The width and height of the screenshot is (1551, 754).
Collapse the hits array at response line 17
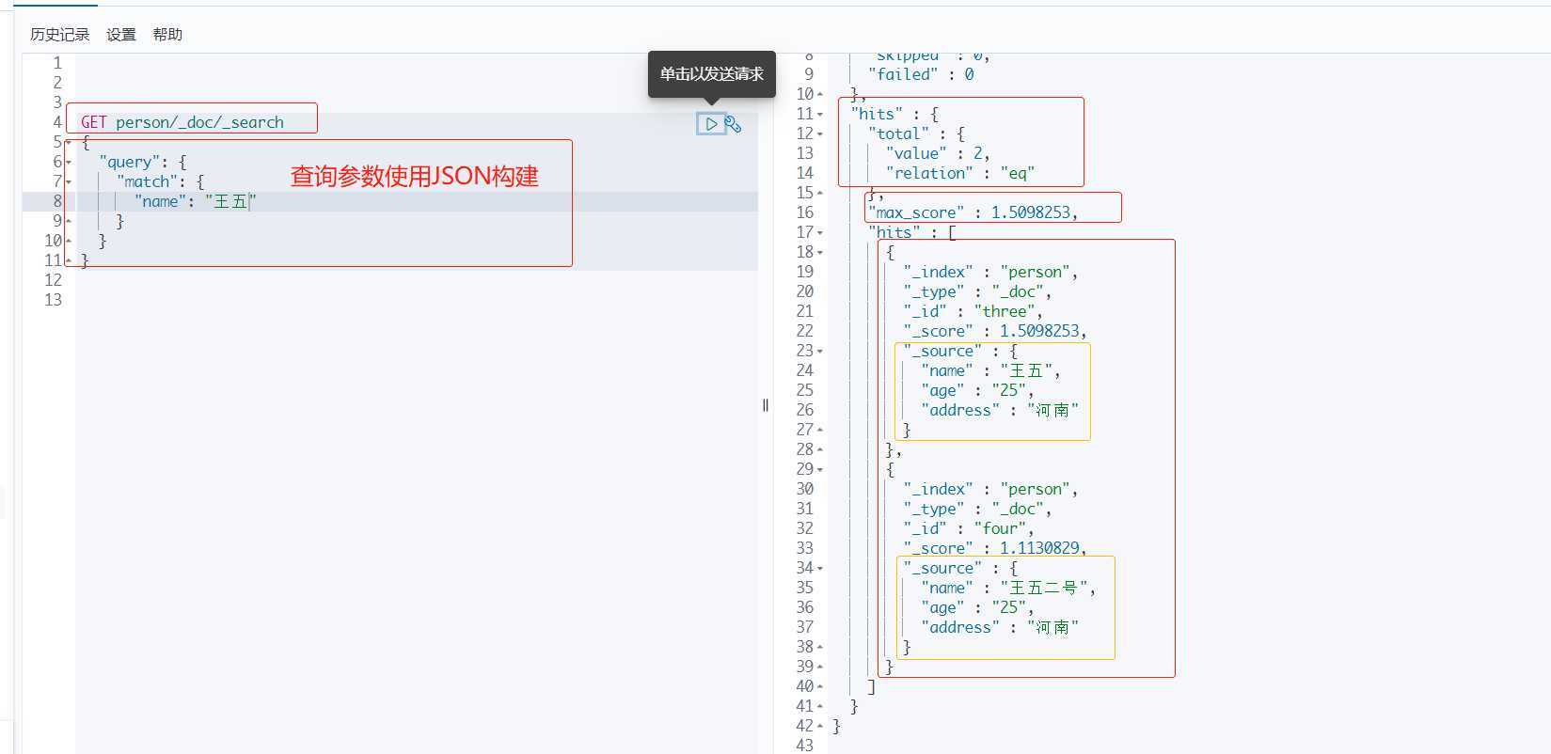820,232
